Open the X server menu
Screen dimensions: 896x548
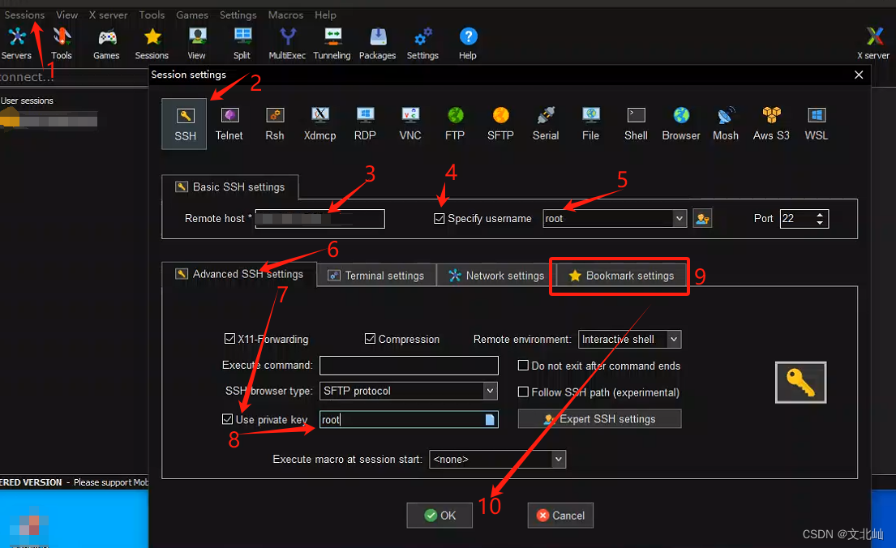tap(108, 15)
